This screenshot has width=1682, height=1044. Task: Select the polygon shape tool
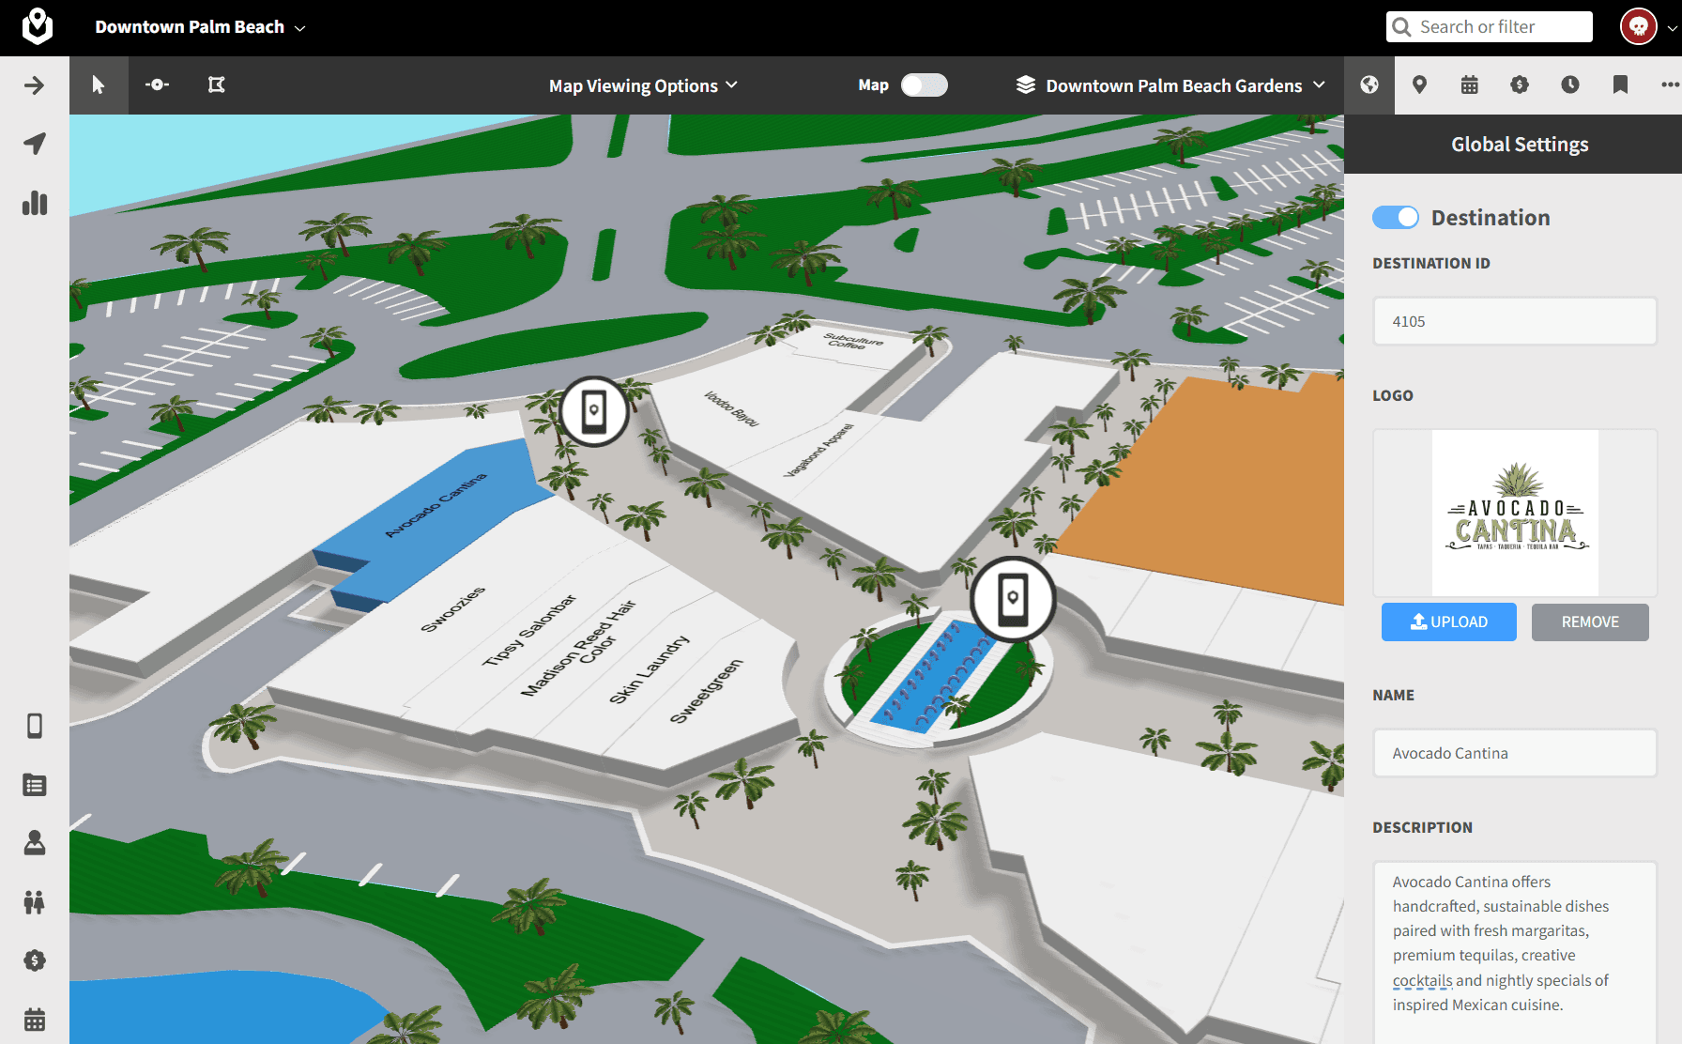coord(216,85)
